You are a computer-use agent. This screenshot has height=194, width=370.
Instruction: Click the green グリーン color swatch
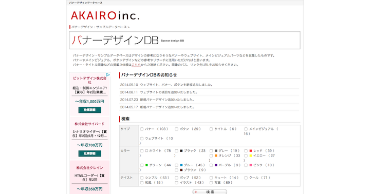[146, 165]
